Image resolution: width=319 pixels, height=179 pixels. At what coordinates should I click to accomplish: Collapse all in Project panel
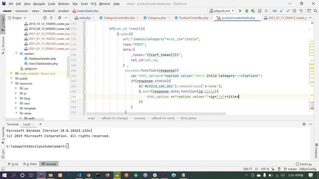pos(51,18)
